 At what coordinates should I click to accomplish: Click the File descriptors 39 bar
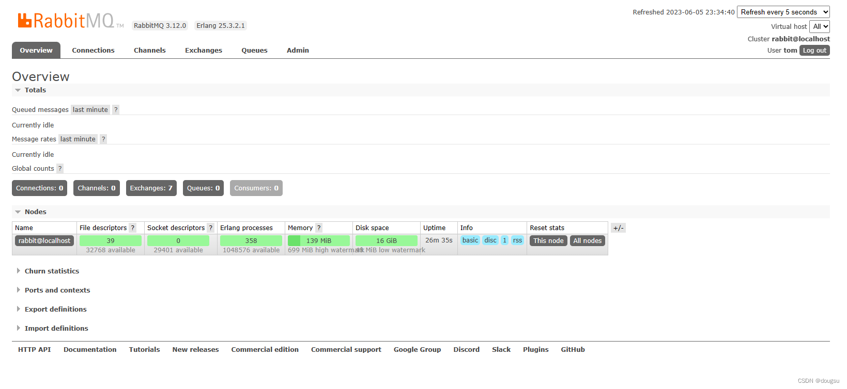[x=111, y=241]
